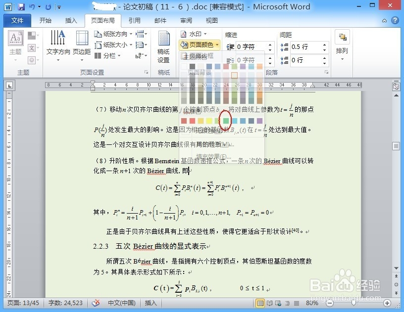Open the 文件 File tab
This screenshot has height=312, width=404.
(17, 20)
